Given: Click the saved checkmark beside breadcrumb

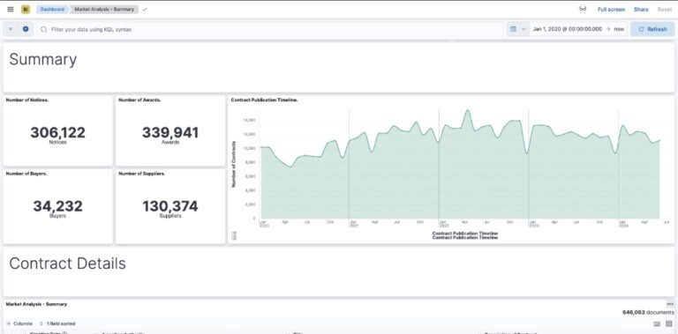Looking at the screenshot, I should click(x=145, y=9).
